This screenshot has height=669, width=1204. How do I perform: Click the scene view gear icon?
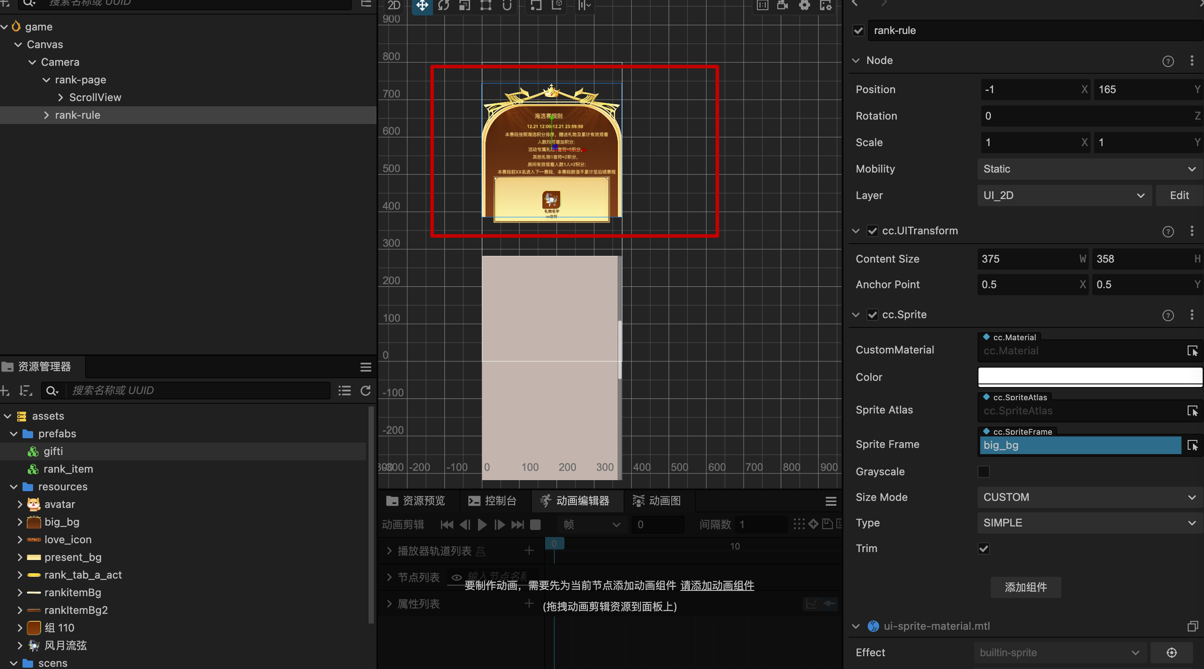tap(805, 6)
